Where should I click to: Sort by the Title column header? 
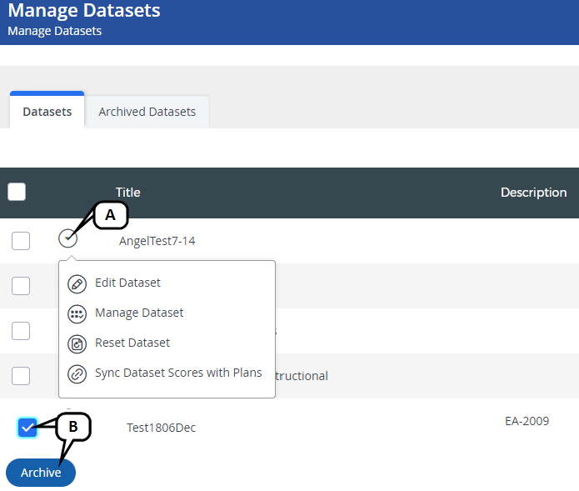[x=127, y=193]
